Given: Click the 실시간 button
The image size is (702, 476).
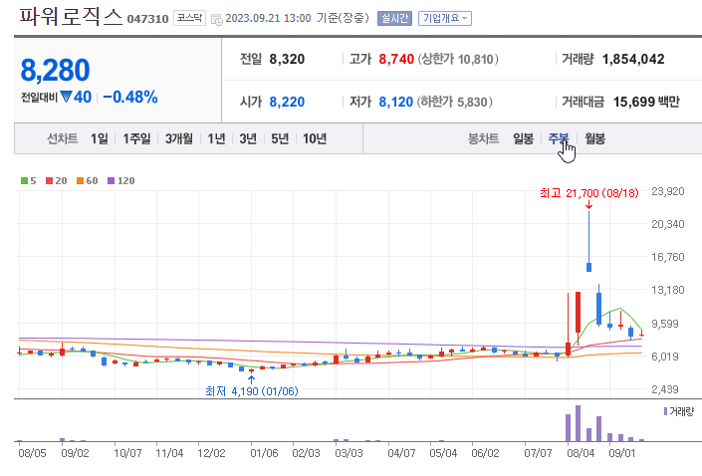Looking at the screenshot, I should (x=394, y=18).
